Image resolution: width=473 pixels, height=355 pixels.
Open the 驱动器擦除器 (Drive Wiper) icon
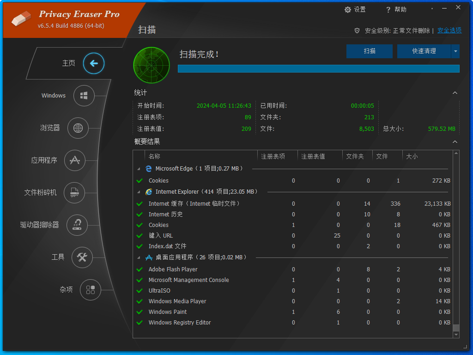click(x=77, y=225)
